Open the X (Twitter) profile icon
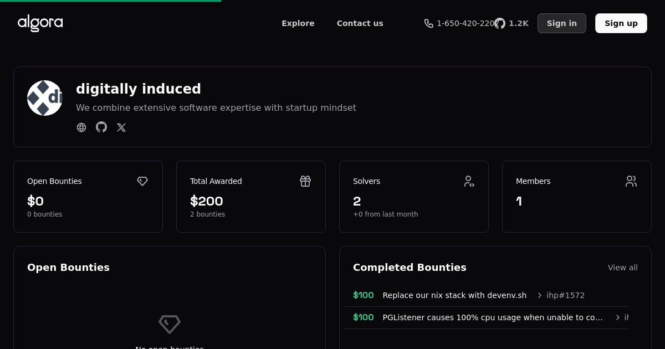This screenshot has height=349, width=665. pyautogui.click(x=121, y=127)
